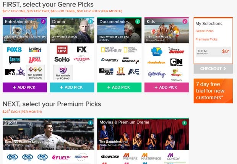
Task: Open the Drama pack info icon
Action: (x=90, y=21)
